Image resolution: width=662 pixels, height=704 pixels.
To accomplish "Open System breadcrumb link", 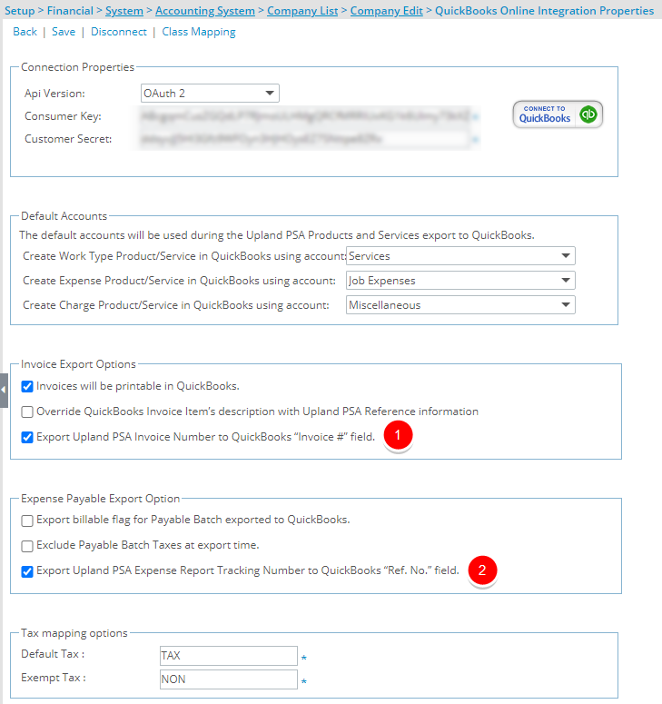I will point(124,11).
